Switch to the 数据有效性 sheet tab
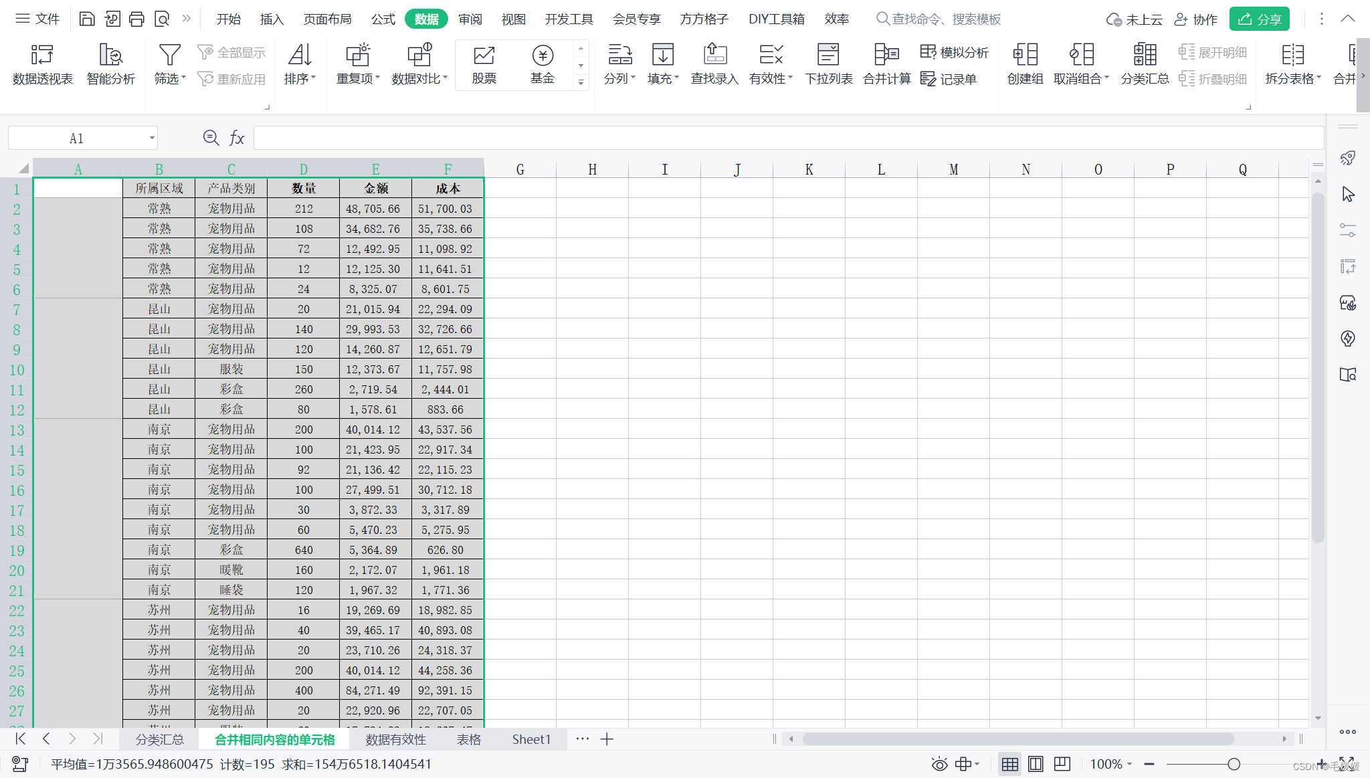This screenshot has height=778, width=1370. coord(395,739)
